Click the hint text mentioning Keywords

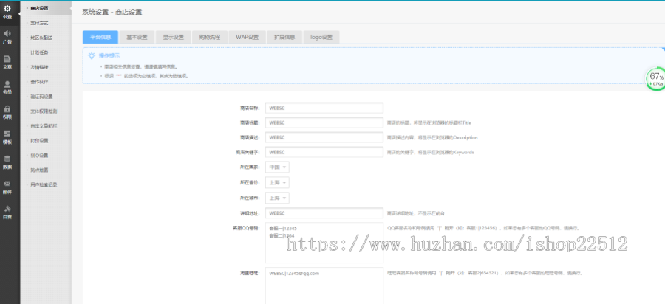(431, 152)
